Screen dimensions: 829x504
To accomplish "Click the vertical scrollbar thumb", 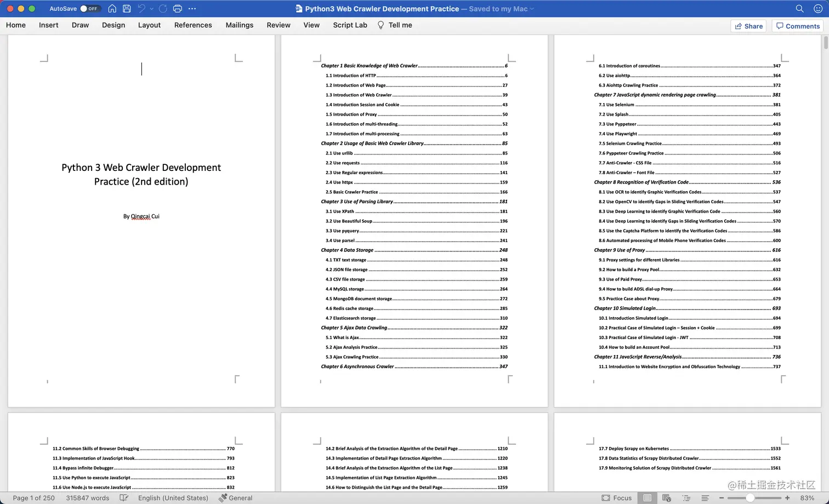I will [x=826, y=44].
